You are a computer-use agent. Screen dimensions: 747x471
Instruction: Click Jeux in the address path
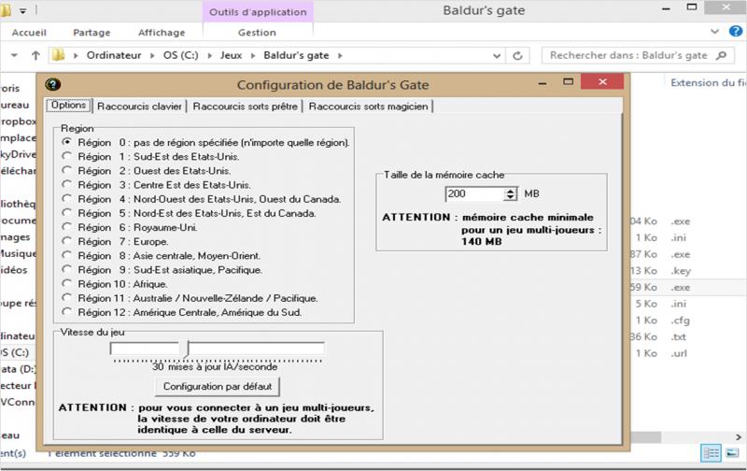(x=231, y=55)
